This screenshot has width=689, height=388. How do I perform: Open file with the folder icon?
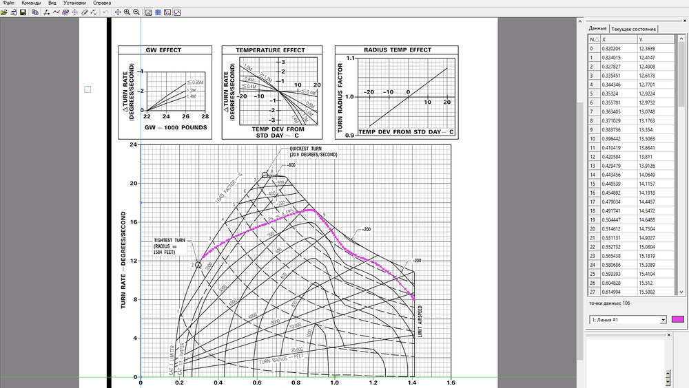pos(4,12)
